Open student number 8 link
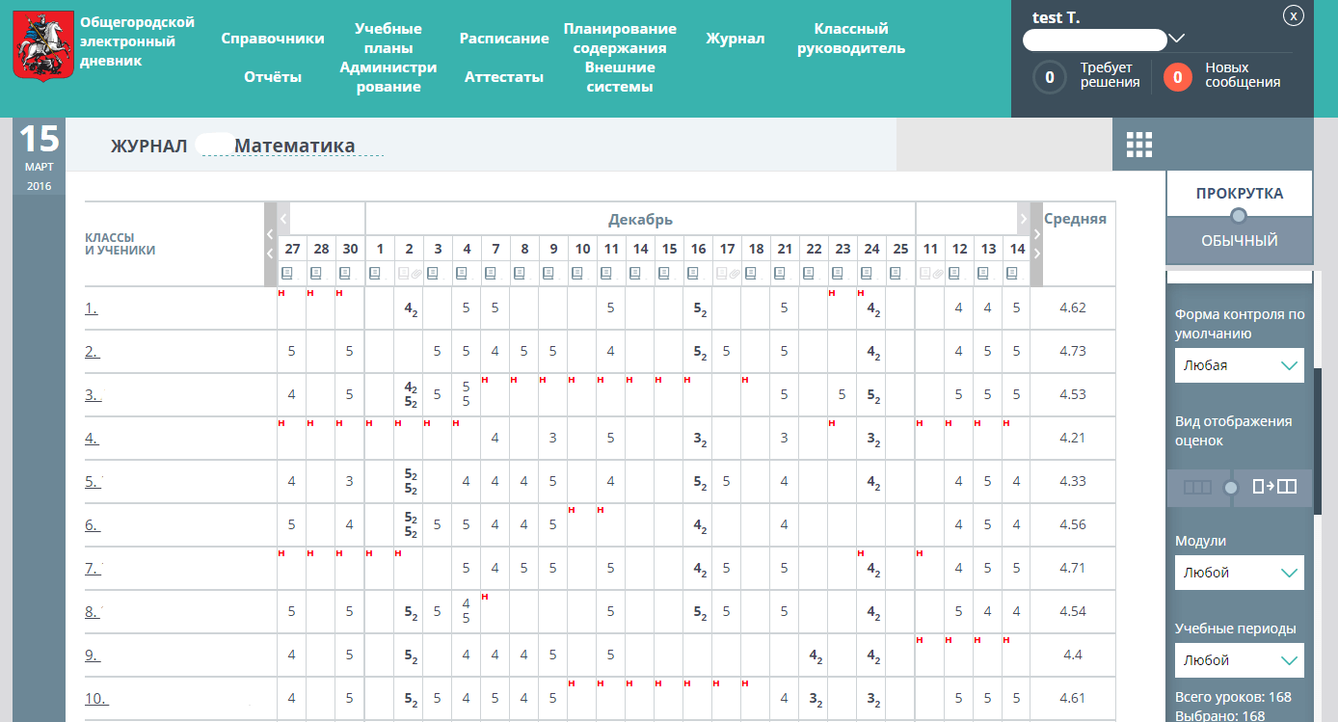Viewport: 1338px width, 722px height. tap(93, 612)
